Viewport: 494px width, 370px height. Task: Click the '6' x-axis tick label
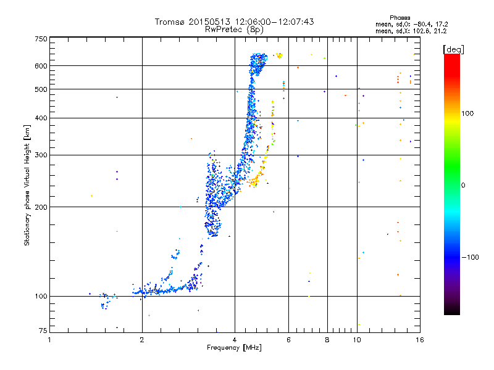click(288, 340)
